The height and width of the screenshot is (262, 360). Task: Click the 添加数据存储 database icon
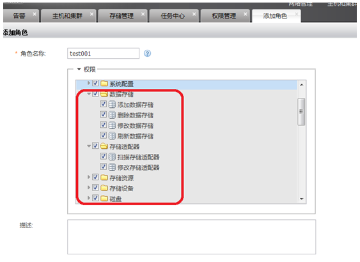click(x=112, y=104)
